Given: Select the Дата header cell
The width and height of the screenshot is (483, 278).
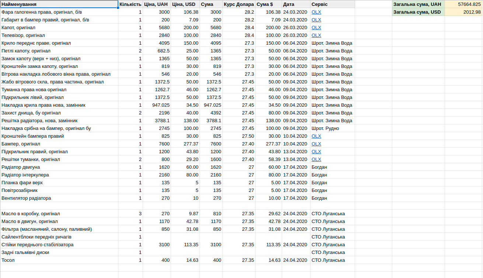Looking at the screenshot, I should pyautogui.click(x=296, y=4).
